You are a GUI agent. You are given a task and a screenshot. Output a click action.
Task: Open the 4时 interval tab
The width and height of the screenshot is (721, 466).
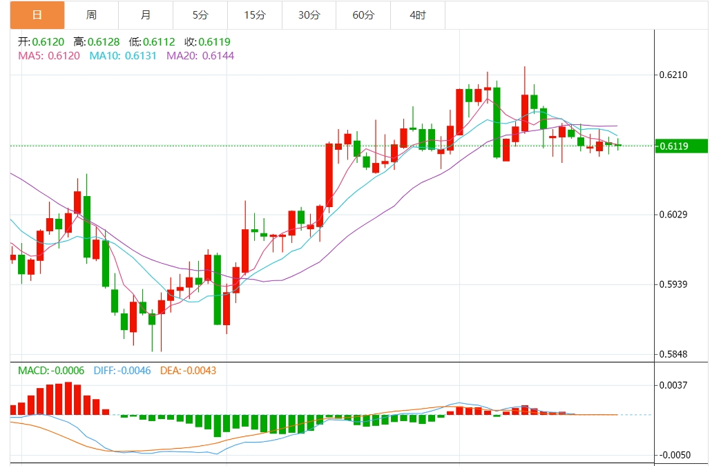(x=418, y=15)
